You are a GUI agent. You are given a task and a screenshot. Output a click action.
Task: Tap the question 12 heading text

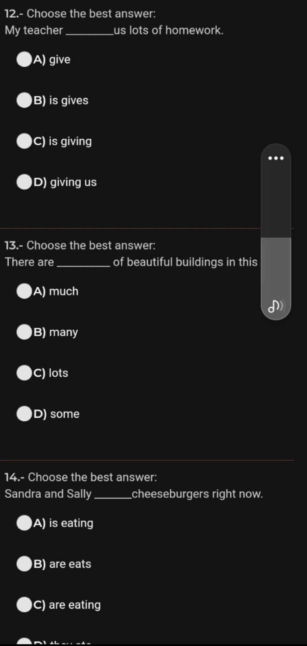[x=80, y=13]
